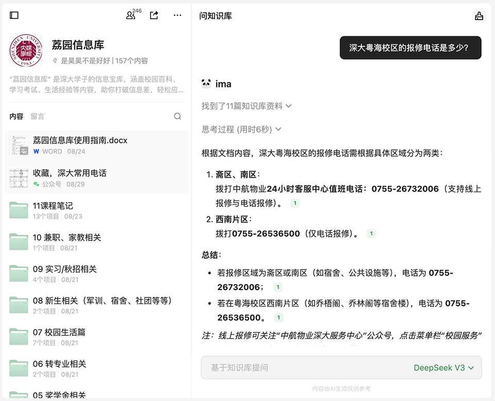Switch to the 留言 tab
Screen dimensions: 495x401
(x=37, y=116)
